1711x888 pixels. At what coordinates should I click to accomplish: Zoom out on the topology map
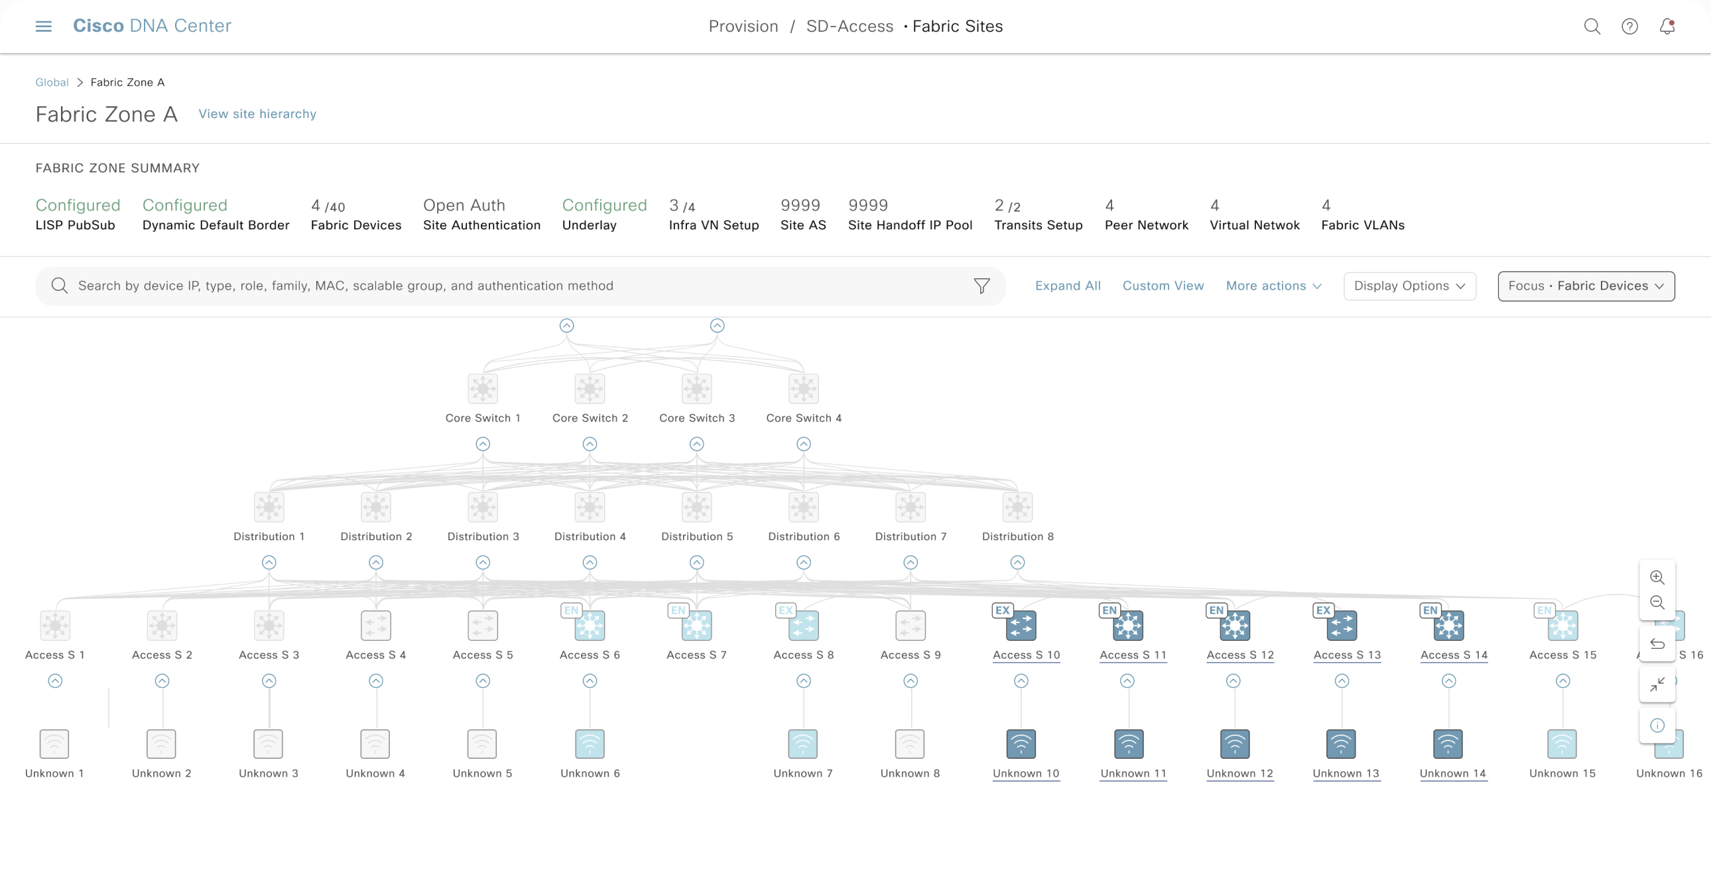[1657, 602]
